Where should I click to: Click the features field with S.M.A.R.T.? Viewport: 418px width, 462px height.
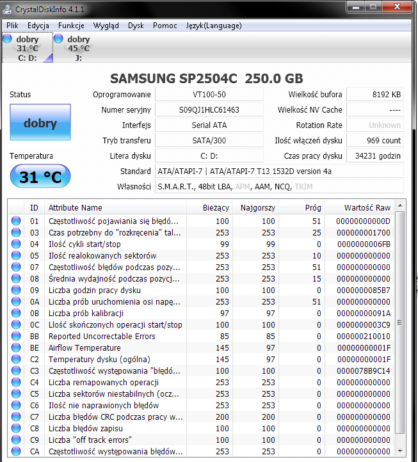(279, 186)
